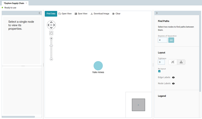Select the Vale mines node
The image size is (202, 119).
(x=98, y=66)
